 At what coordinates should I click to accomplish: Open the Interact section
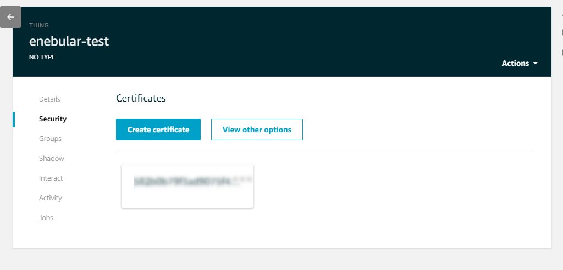coord(51,178)
